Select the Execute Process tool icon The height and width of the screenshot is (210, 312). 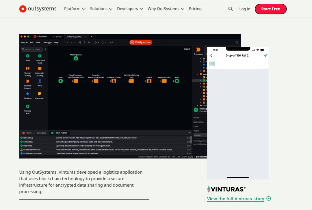[x=28, y=81]
